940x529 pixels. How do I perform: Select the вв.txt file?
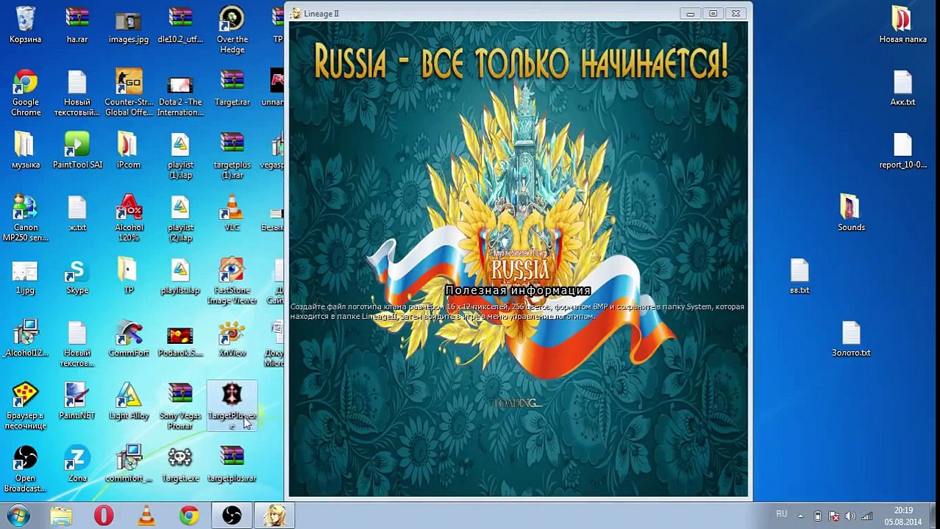[x=800, y=276]
